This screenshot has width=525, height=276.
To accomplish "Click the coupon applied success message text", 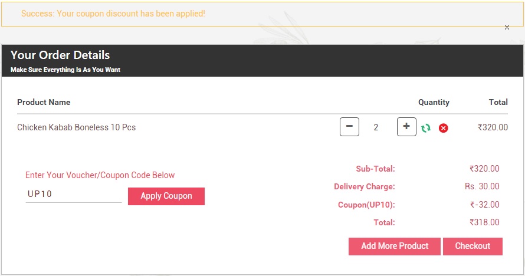I will coord(113,13).
